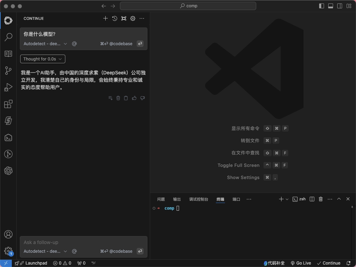356x267 pixels.
Task: Click Continue in the status bar
Action: click(329, 263)
